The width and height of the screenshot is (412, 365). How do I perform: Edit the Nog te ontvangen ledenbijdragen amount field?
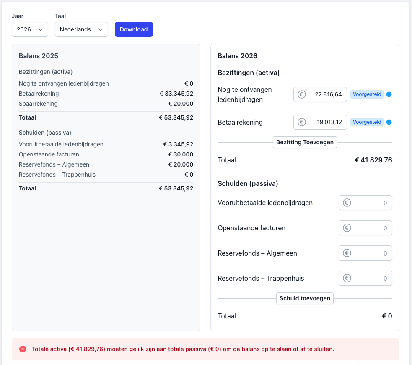(x=325, y=94)
